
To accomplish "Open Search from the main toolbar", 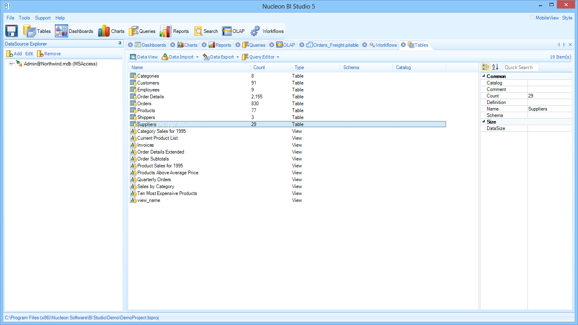I will click(206, 31).
